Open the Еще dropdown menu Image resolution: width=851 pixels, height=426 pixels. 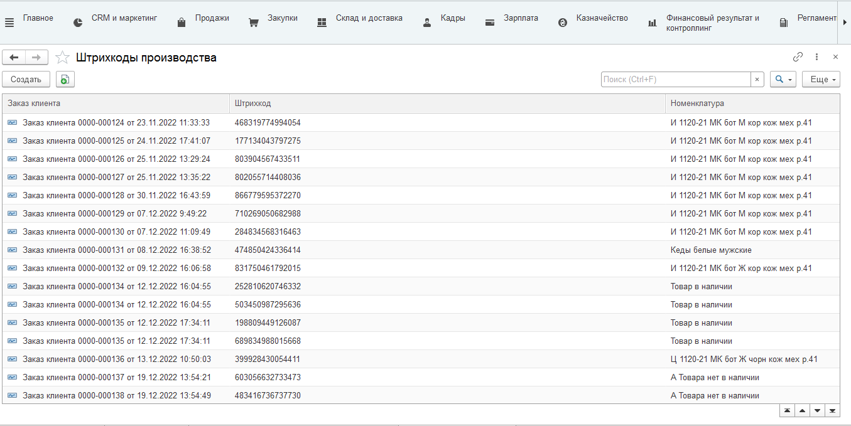pyautogui.click(x=821, y=80)
